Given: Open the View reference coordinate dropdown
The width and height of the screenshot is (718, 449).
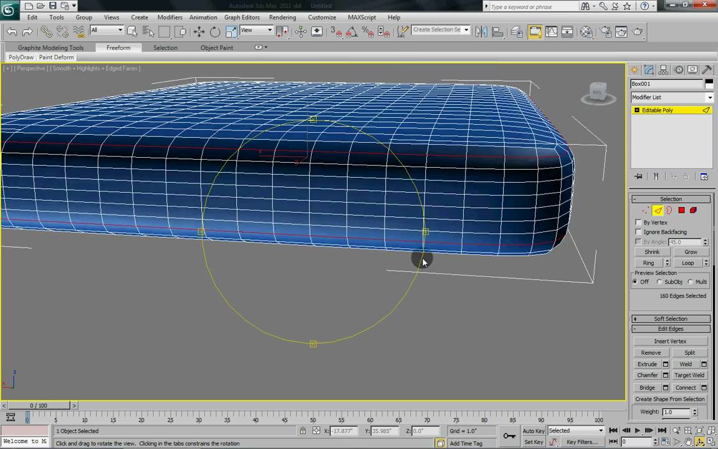Looking at the screenshot, I should coord(256,30).
